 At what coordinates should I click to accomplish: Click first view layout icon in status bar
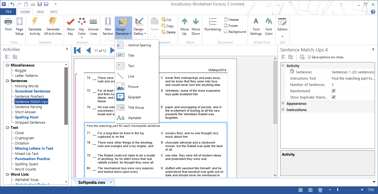tap(301, 190)
